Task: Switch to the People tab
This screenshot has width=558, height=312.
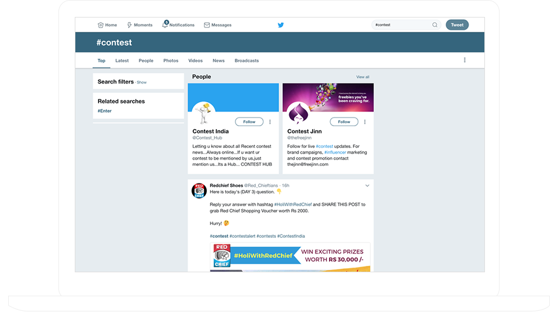Action: tap(146, 61)
